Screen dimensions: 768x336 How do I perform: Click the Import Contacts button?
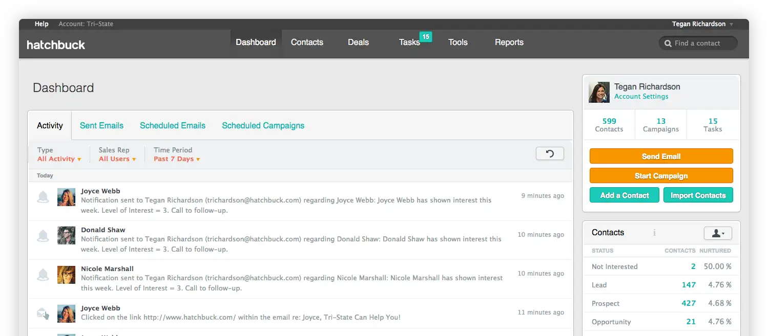698,195
